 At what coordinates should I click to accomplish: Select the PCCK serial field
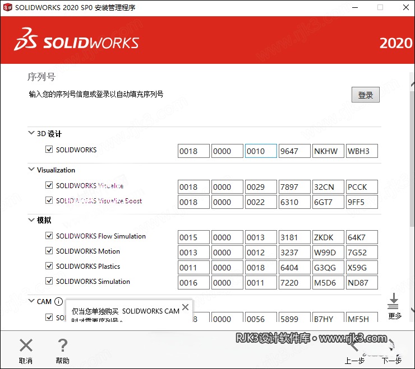pos(362,187)
